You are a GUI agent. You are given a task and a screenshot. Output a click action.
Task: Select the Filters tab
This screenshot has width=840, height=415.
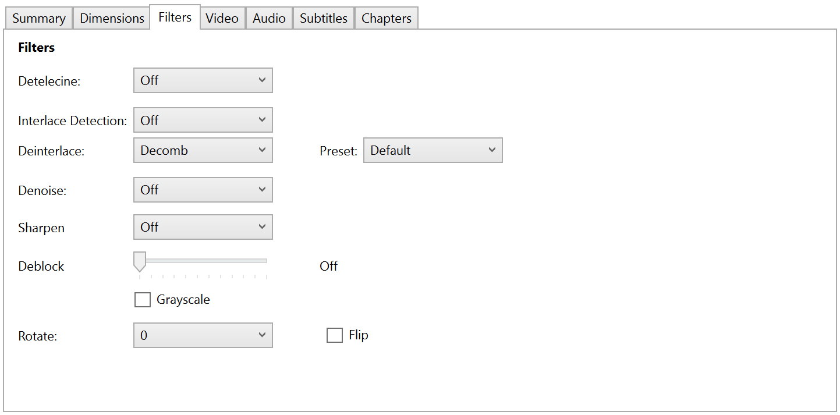[x=175, y=17]
